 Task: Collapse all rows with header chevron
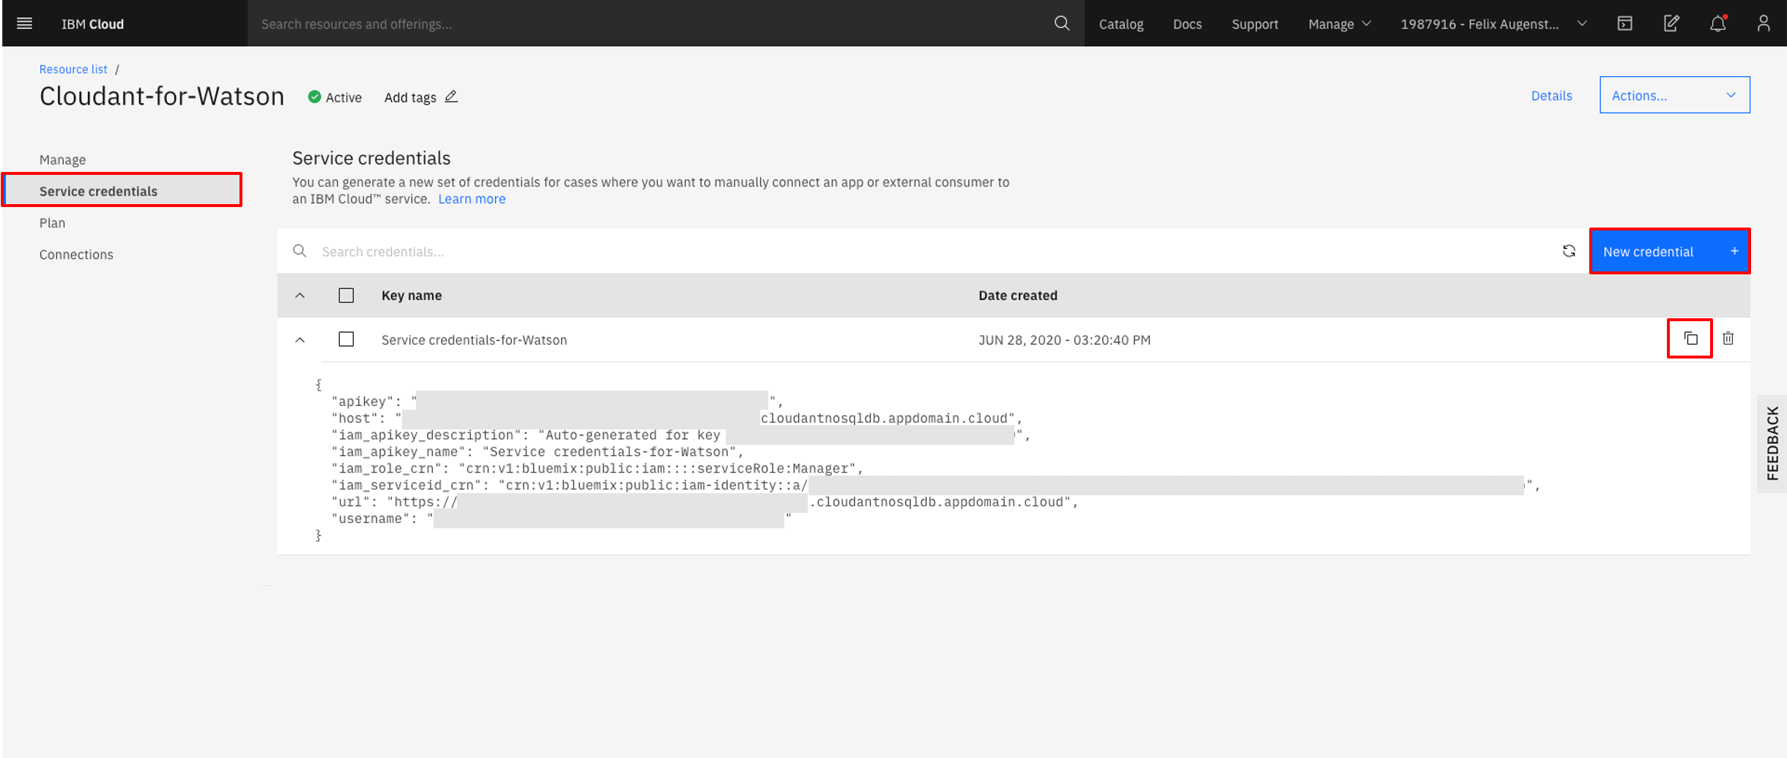(x=300, y=296)
